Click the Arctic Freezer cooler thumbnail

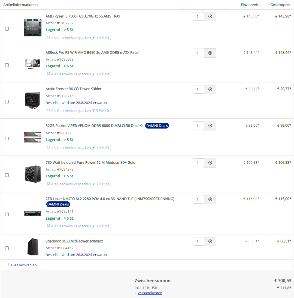click(33, 101)
